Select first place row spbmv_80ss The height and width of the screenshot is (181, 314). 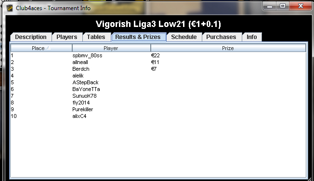(158, 55)
